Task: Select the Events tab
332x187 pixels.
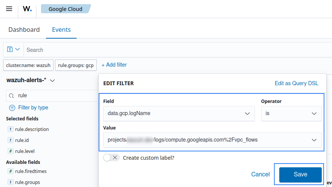Action: 61,30
